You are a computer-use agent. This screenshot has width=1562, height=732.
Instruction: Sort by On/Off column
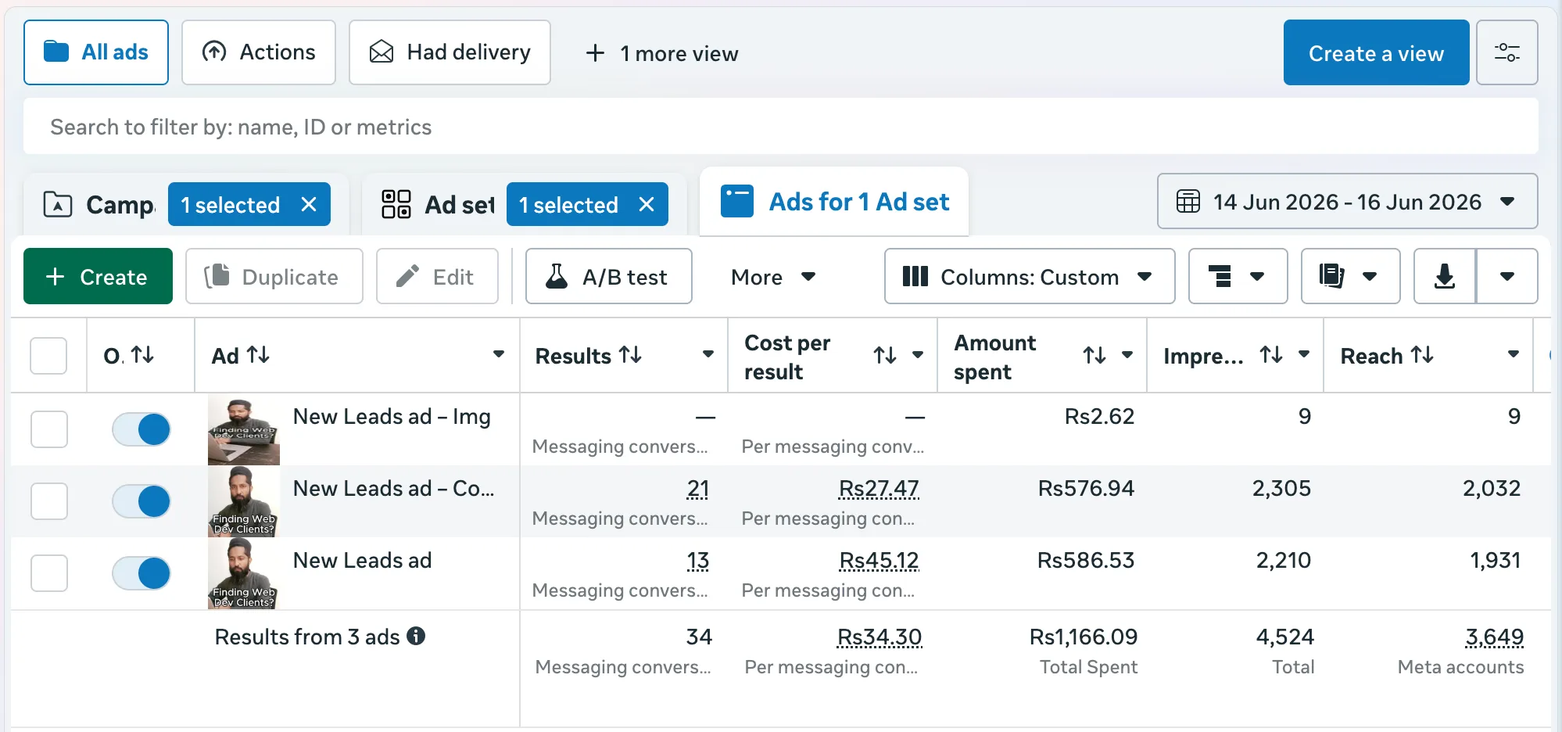click(x=142, y=355)
